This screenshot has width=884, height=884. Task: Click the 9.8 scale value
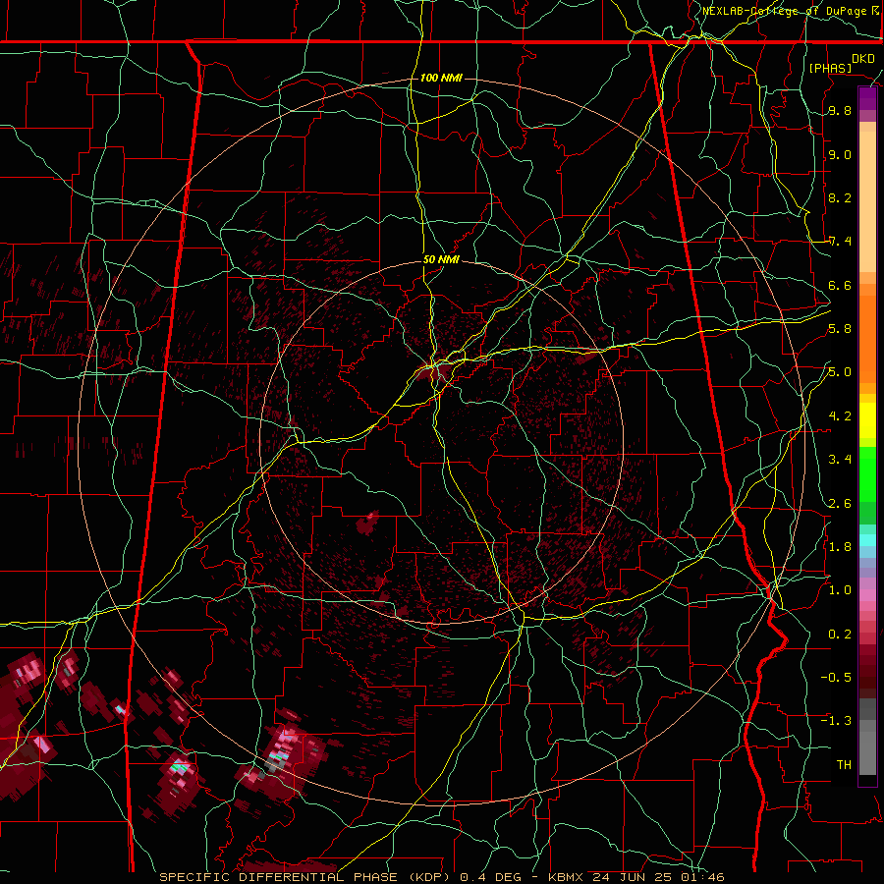[840, 111]
